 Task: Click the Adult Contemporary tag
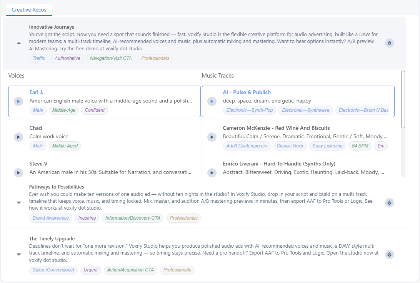click(247, 146)
